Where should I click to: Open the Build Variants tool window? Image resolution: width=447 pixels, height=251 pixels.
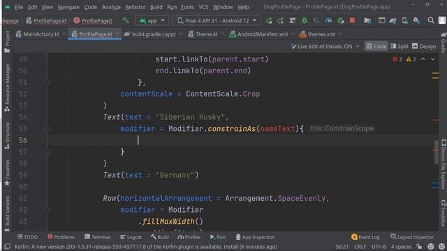[x=7, y=213]
